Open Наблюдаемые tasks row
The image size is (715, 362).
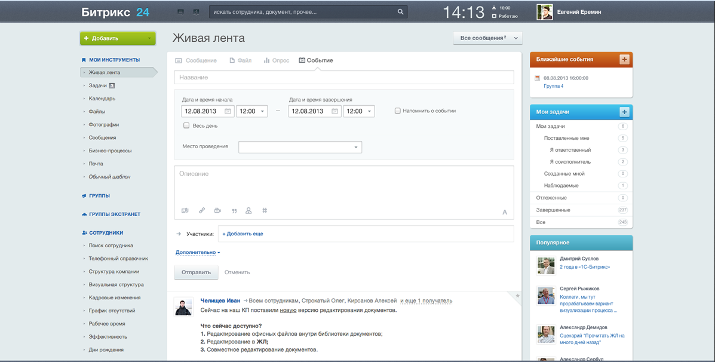click(581, 186)
